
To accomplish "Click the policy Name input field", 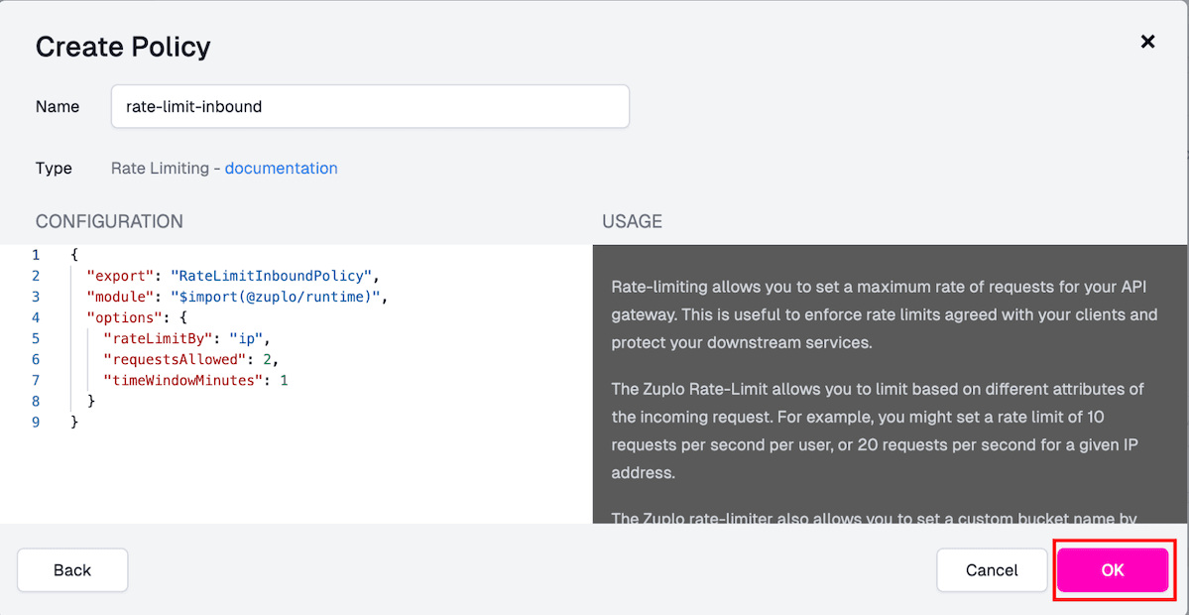I will 369,106.
